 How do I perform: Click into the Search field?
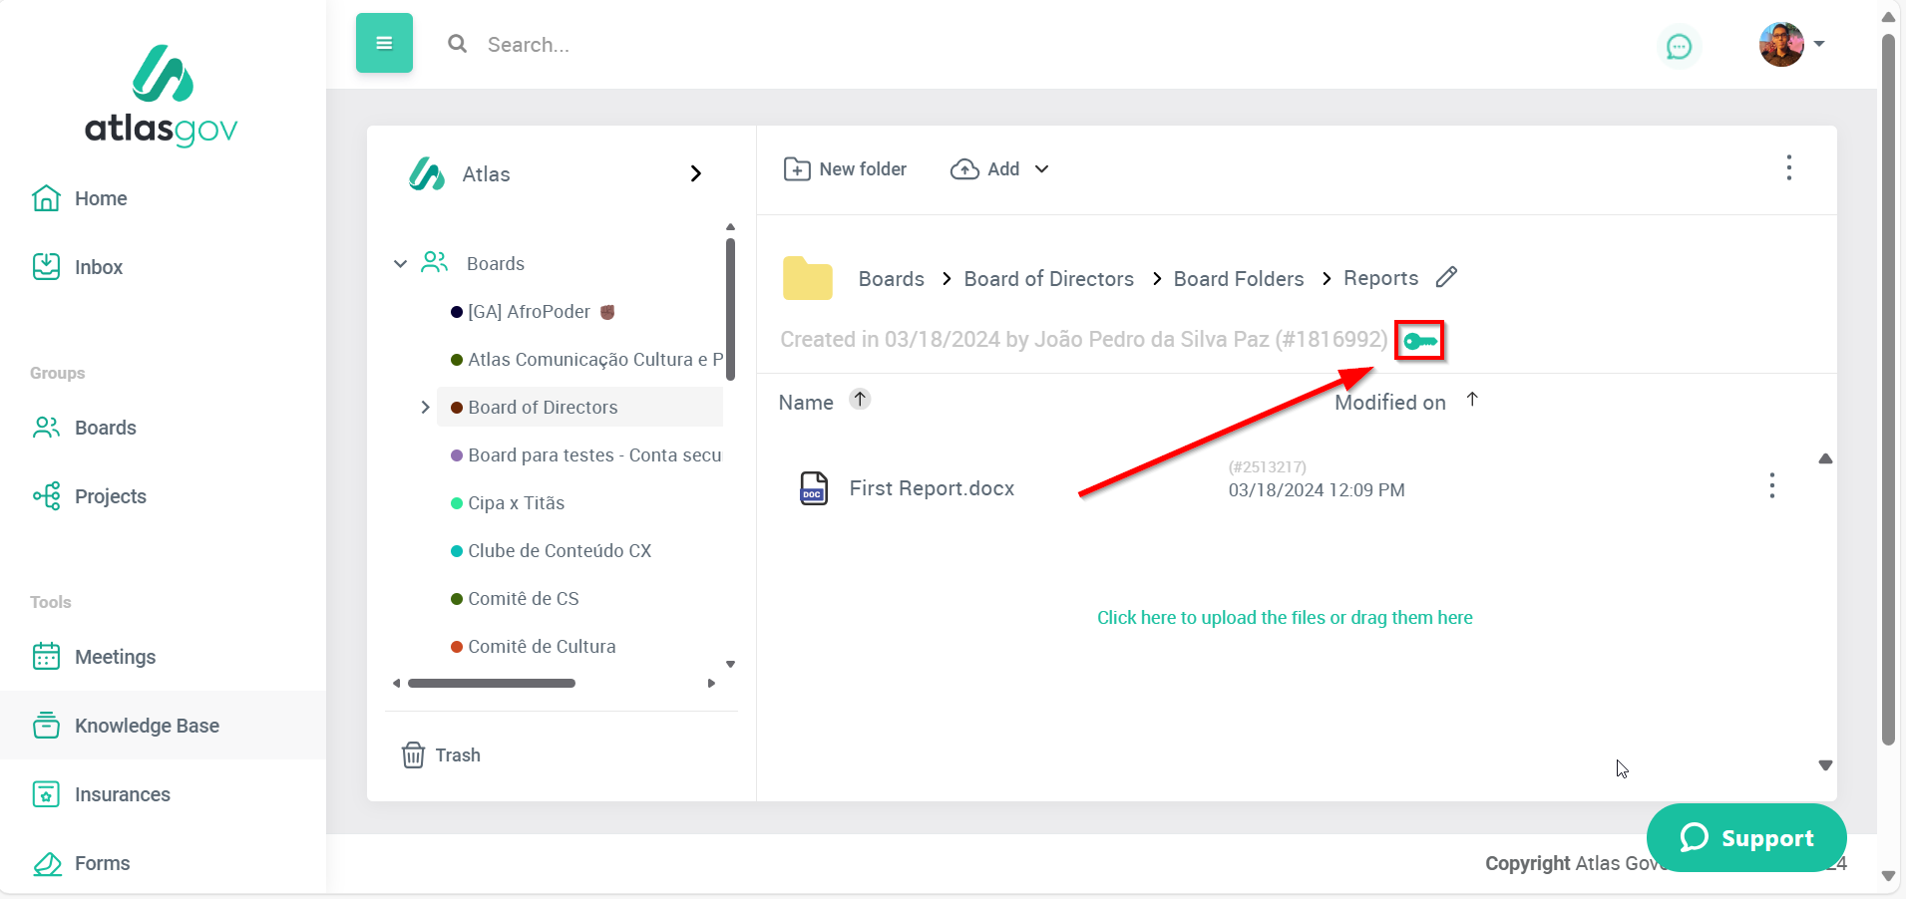pos(698,45)
